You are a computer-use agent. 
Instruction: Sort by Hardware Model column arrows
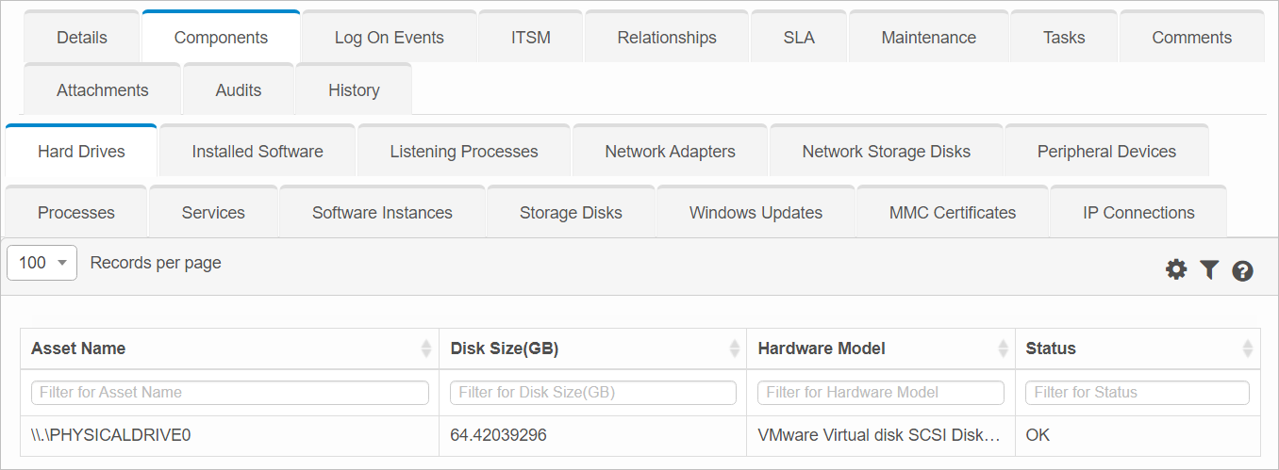click(1004, 349)
